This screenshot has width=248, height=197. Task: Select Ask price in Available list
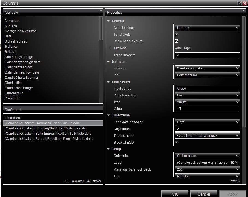coord(11,21)
